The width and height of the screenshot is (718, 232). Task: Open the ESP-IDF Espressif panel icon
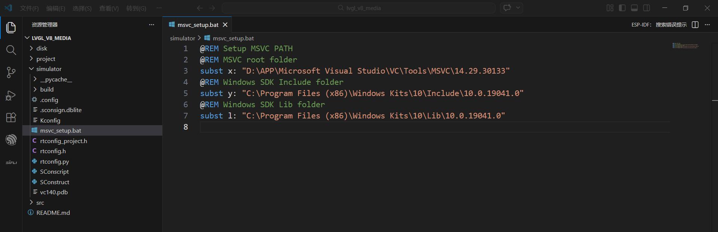tap(11, 140)
